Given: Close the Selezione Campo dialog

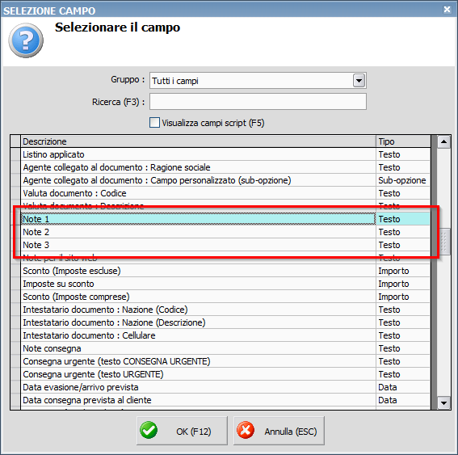Looking at the screenshot, I should 447,10.
